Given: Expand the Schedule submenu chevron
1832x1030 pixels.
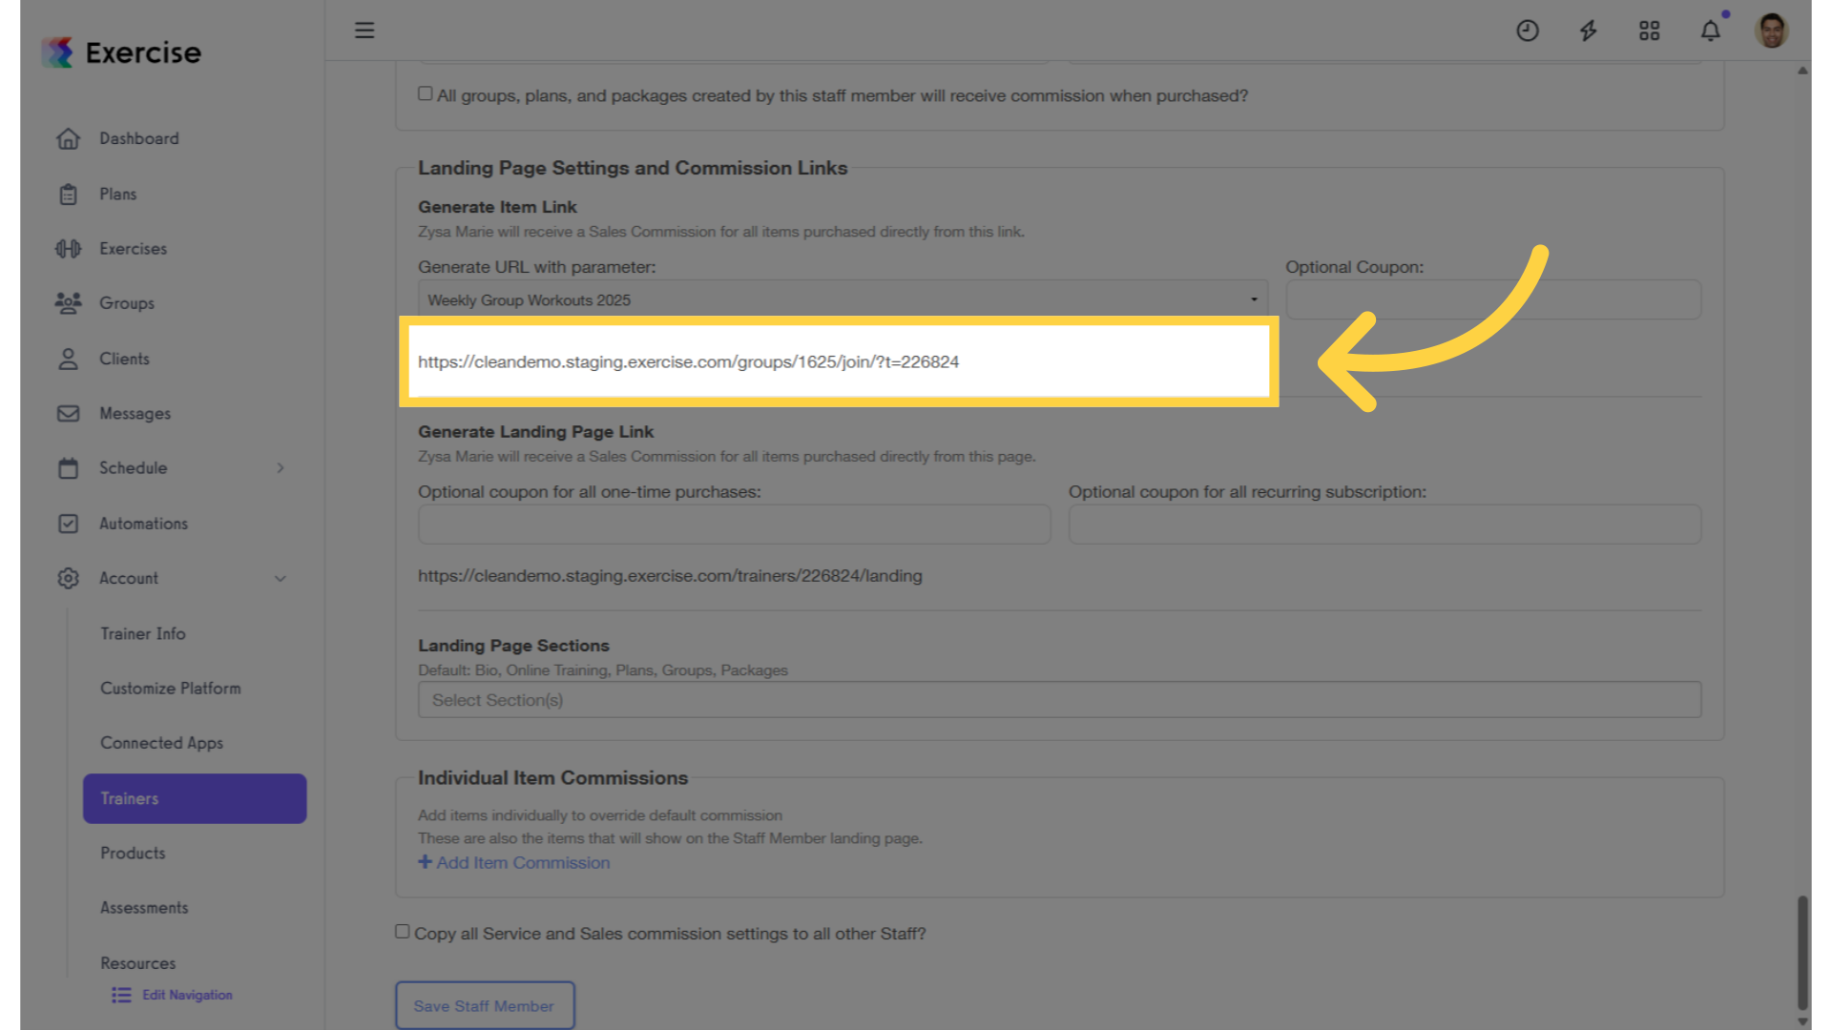Looking at the screenshot, I should pos(281,468).
